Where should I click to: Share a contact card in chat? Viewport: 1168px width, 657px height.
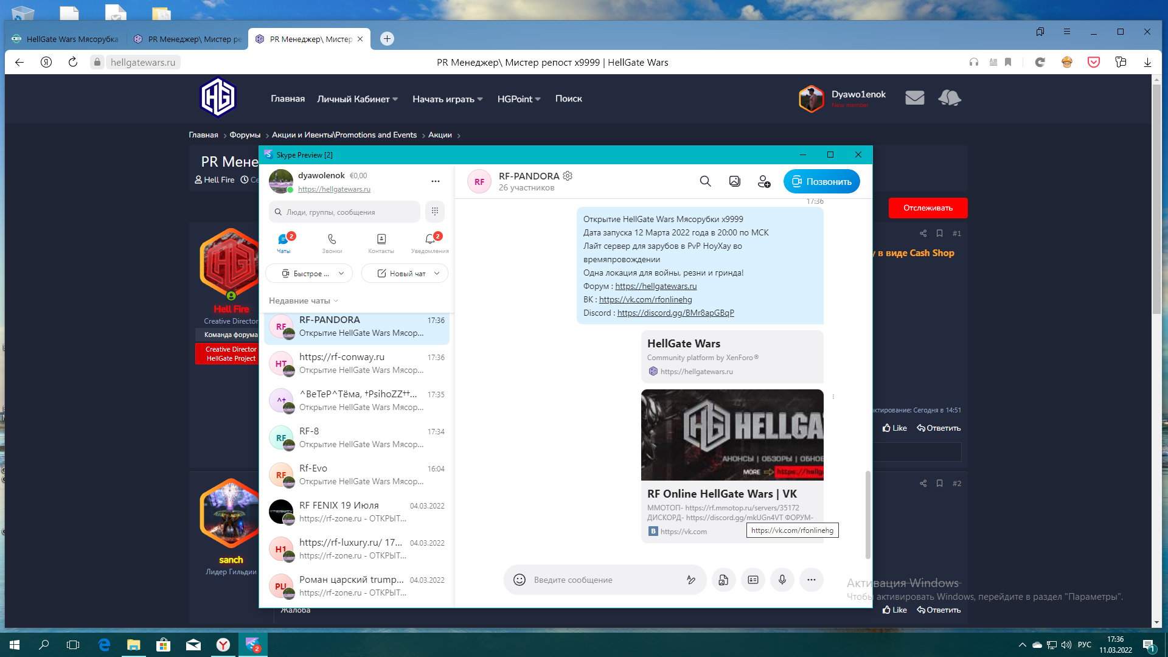(753, 580)
